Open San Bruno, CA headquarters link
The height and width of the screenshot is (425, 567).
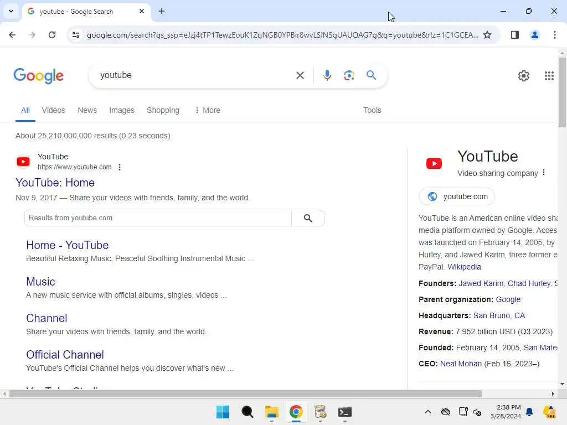(499, 315)
